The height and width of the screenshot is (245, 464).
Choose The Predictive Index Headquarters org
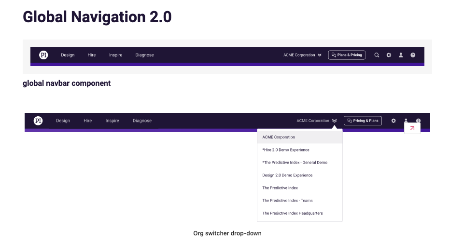click(300, 213)
